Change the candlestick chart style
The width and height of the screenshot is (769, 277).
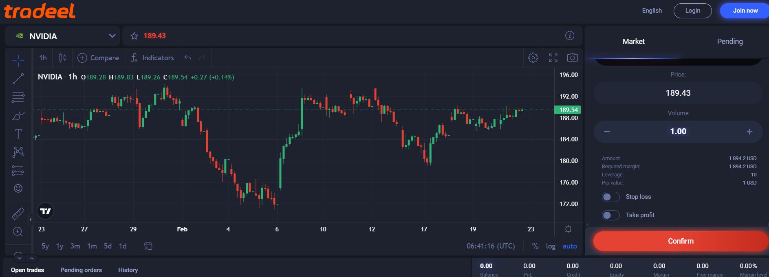coord(63,58)
